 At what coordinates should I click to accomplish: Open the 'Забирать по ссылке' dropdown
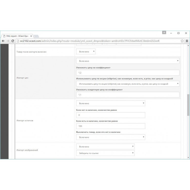(105, 153)
